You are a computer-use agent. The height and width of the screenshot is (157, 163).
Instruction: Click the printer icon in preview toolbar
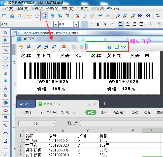click(x=29, y=47)
